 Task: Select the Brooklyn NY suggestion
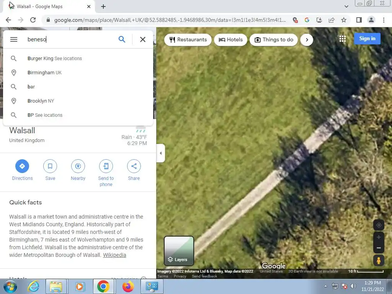(78, 101)
